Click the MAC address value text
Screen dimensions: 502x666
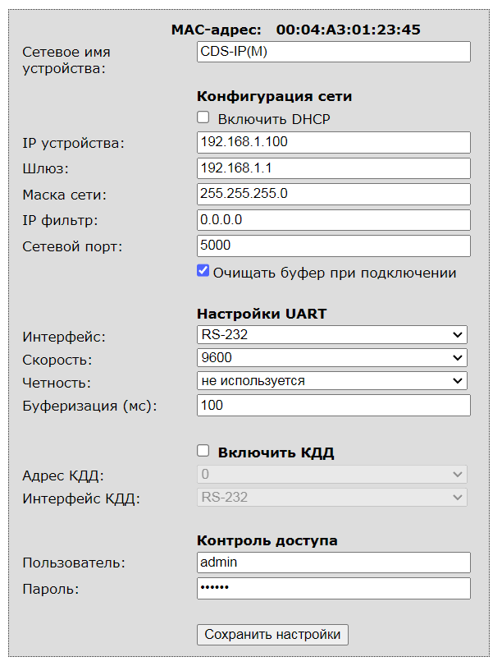[348, 30]
